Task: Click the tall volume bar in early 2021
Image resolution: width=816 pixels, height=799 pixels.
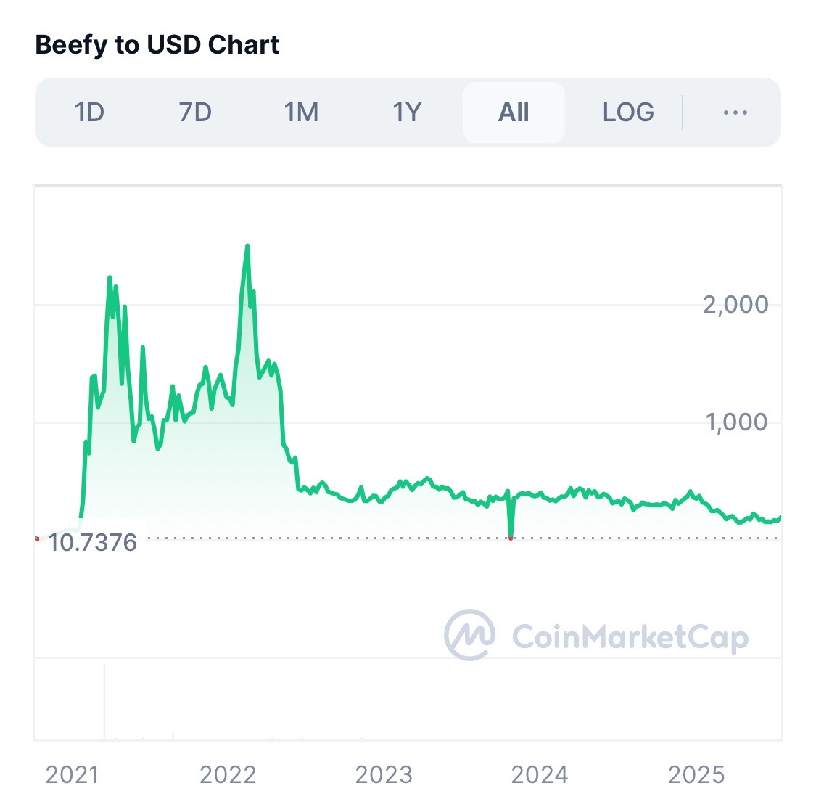Action: click(x=104, y=701)
